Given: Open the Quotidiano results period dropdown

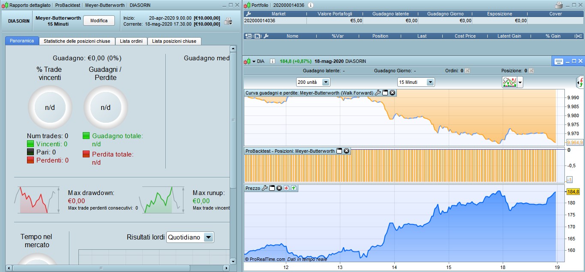Looking at the screenshot, I should coord(190,237).
